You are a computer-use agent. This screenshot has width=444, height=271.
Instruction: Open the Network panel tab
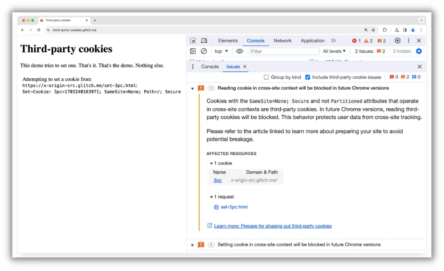(x=282, y=41)
